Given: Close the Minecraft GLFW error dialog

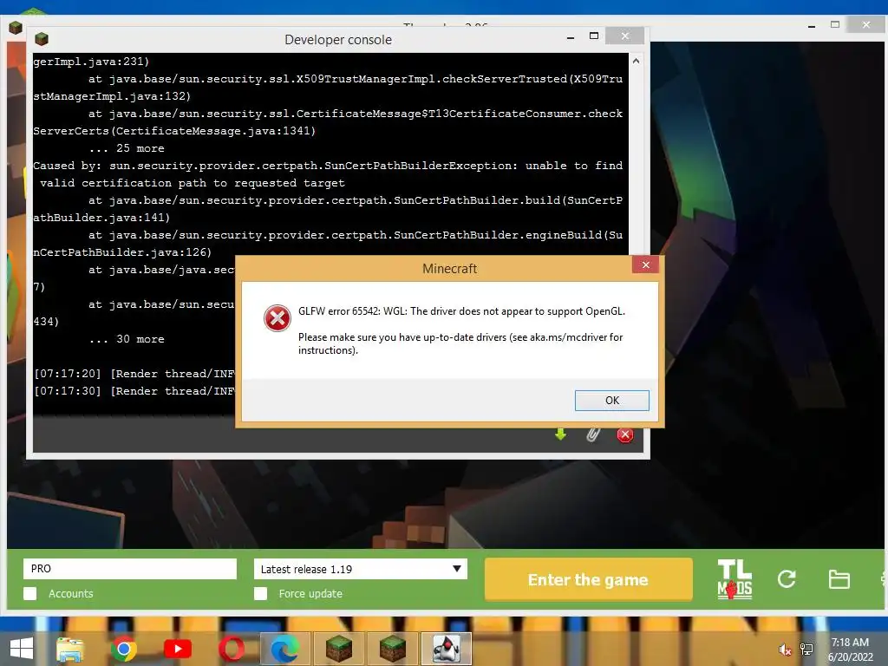Looking at the screenshot, I should click(x=645, y=265).
